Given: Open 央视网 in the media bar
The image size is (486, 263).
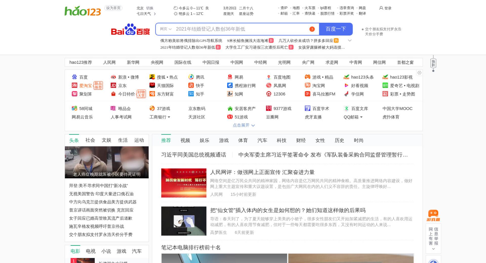Looking at the screenshot, I should [x=157, y=62].
